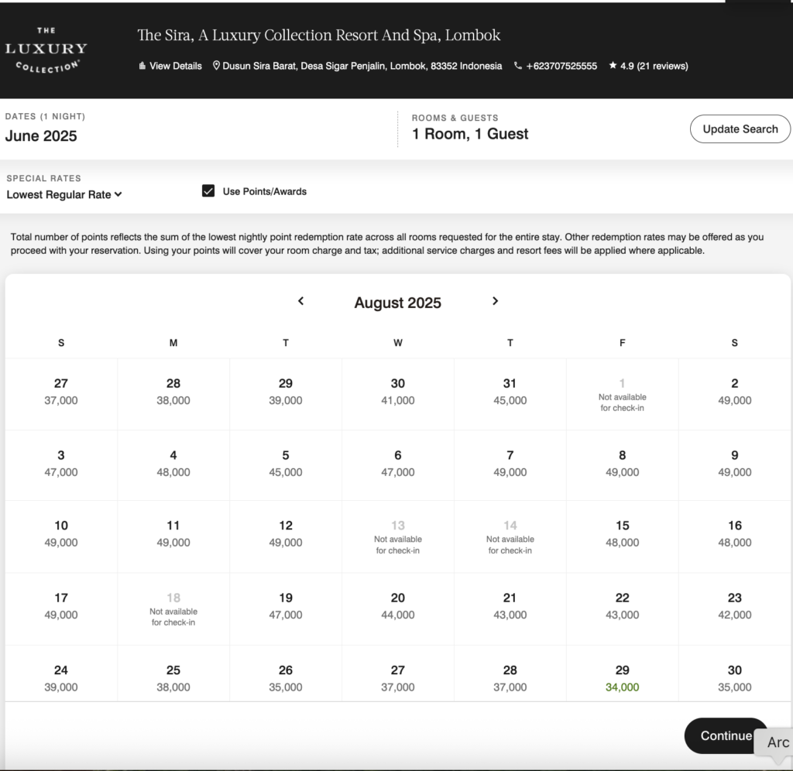The image size is (793, 771).
Task: Click the August 2025 month heading
Action: click(x=397, y=303)
